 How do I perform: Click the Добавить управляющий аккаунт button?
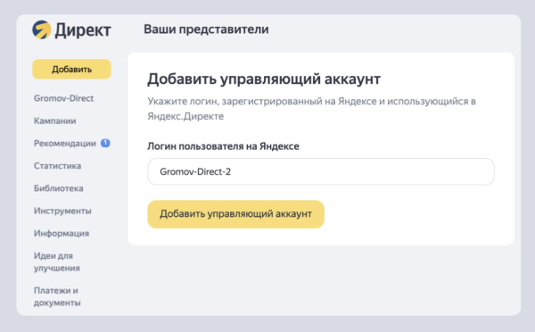(x=235, y=214)
